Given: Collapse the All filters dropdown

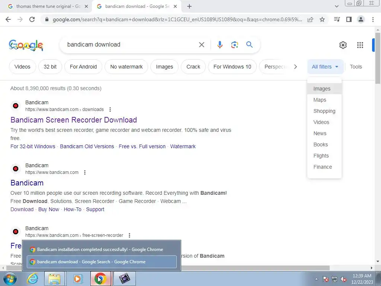Looking at the screenshot, I should [325, 67].
